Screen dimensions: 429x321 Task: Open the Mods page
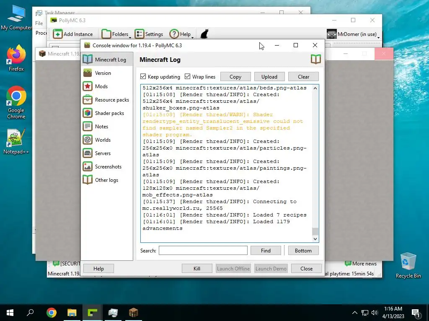[x=107, y=86]
